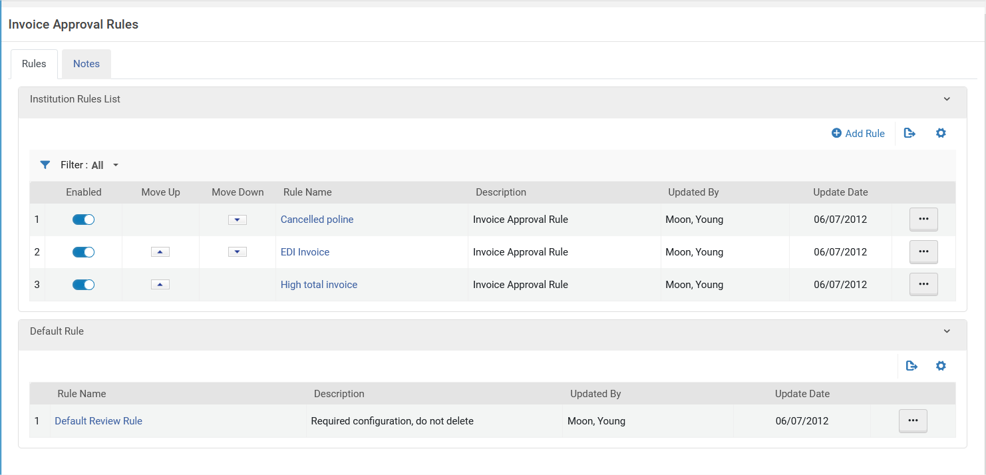Screen dimensions: 986x475
Task: Open settings gear in Institution Rules List
Action: [940, 133]
